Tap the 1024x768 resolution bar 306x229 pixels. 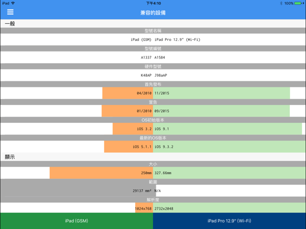[144, 208]
